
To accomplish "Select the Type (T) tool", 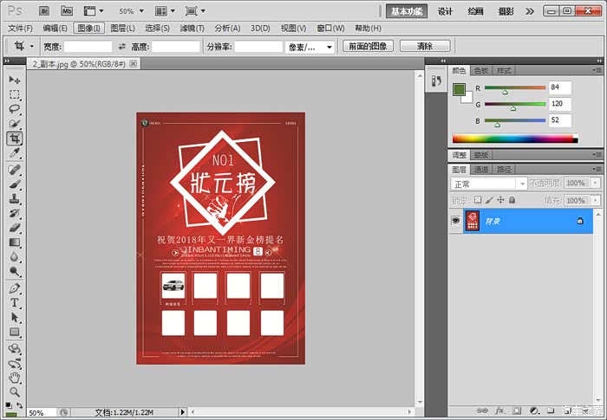I will 15,303.
